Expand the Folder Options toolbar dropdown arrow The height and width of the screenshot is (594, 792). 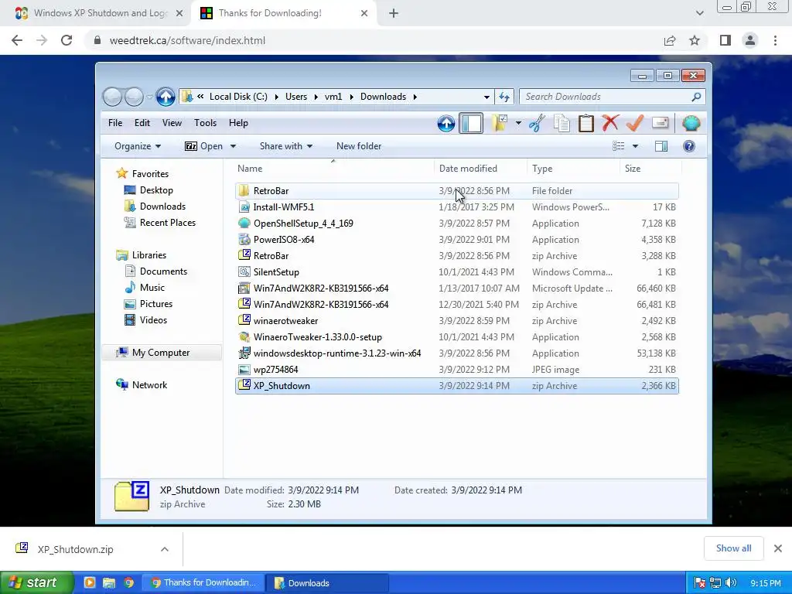(518, 123)
